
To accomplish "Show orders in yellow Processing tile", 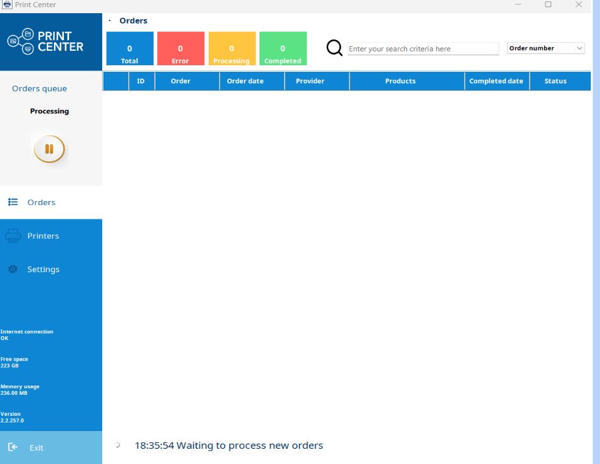I will click(232, 49).
